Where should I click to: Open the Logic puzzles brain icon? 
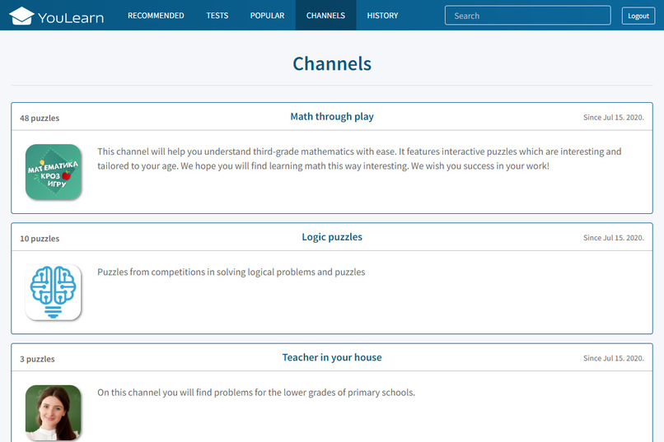coord(54,292)
